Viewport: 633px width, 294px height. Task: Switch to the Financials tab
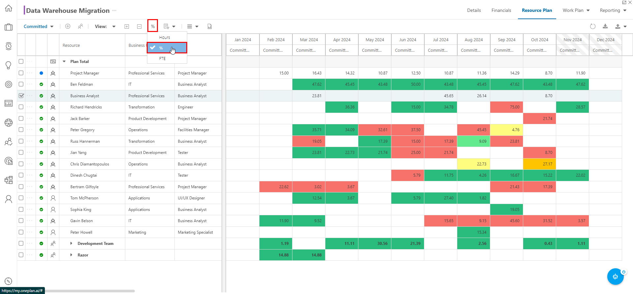click(501, 10)
